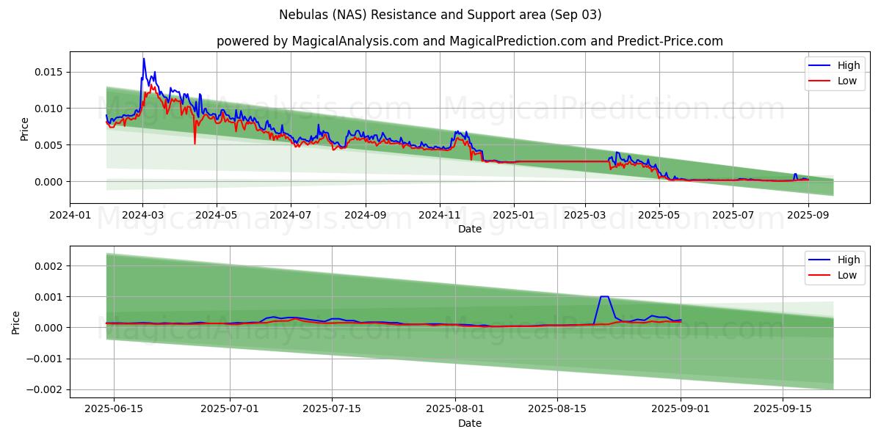Click the 2025-09-15 tick on bottom chart axis

point(783,410)
